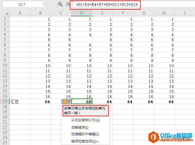
Task: Click the orange error warning icon
Action: point(64,101)
